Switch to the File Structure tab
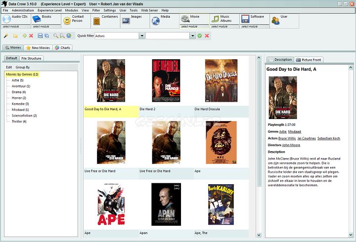 pos(31,58)
